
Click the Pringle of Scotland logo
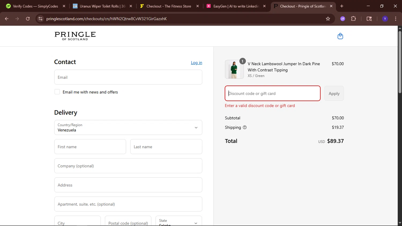pyautogui.click(x=75, y=36)
